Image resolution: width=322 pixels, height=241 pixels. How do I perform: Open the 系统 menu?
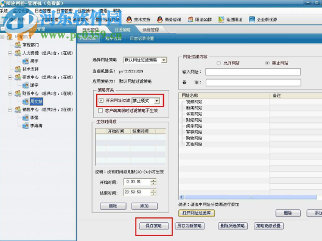pyautogui.click(x=4, y=11)
